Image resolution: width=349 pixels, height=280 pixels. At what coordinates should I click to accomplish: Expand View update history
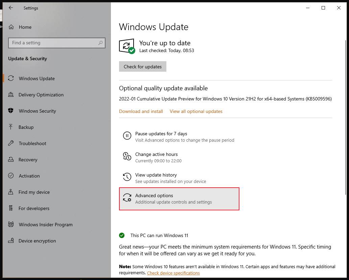pyautogui.click(x=156, y=175)
